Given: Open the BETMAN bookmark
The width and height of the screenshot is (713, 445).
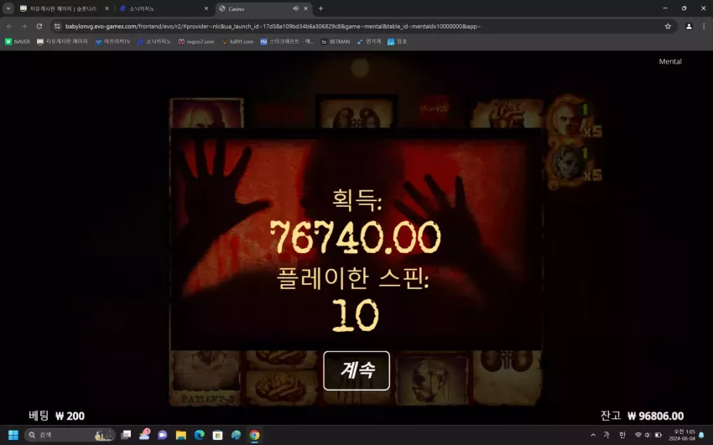Looking at the screenshot, I should coord(336,41).
